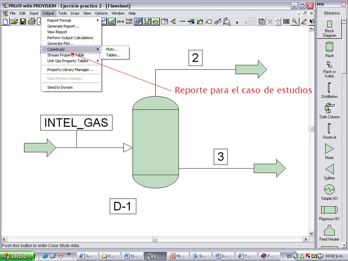Select Tables in Casestudy submenu
This screenshot has height=261, width=348.
[115, 55]
